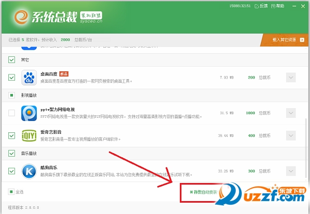
Task: Click account number 15088132151
Action: pos(240,6)
